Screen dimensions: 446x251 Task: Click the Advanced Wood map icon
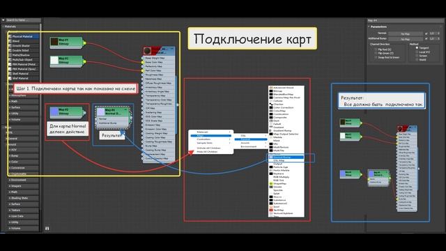point(271,88)
